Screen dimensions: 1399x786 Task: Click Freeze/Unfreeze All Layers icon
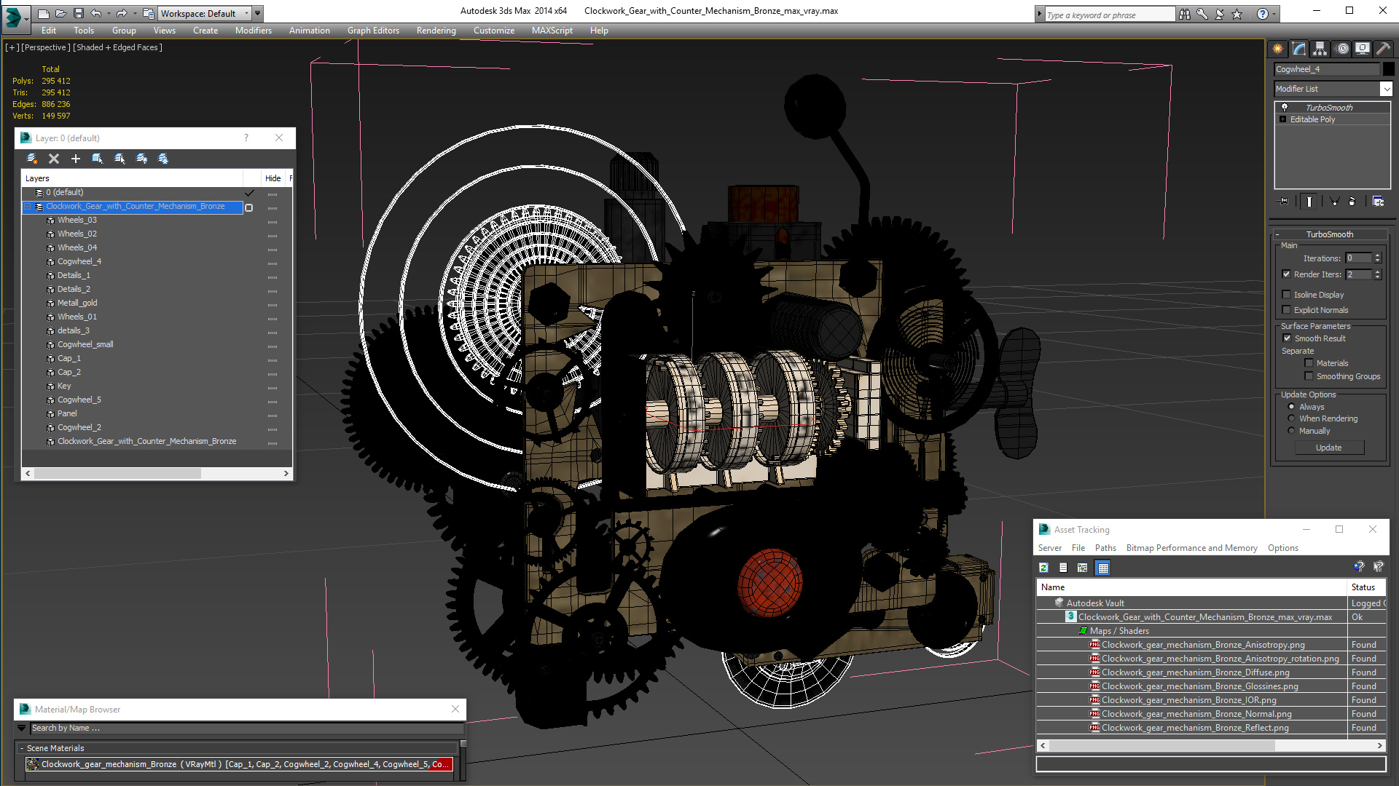(163, 159)
